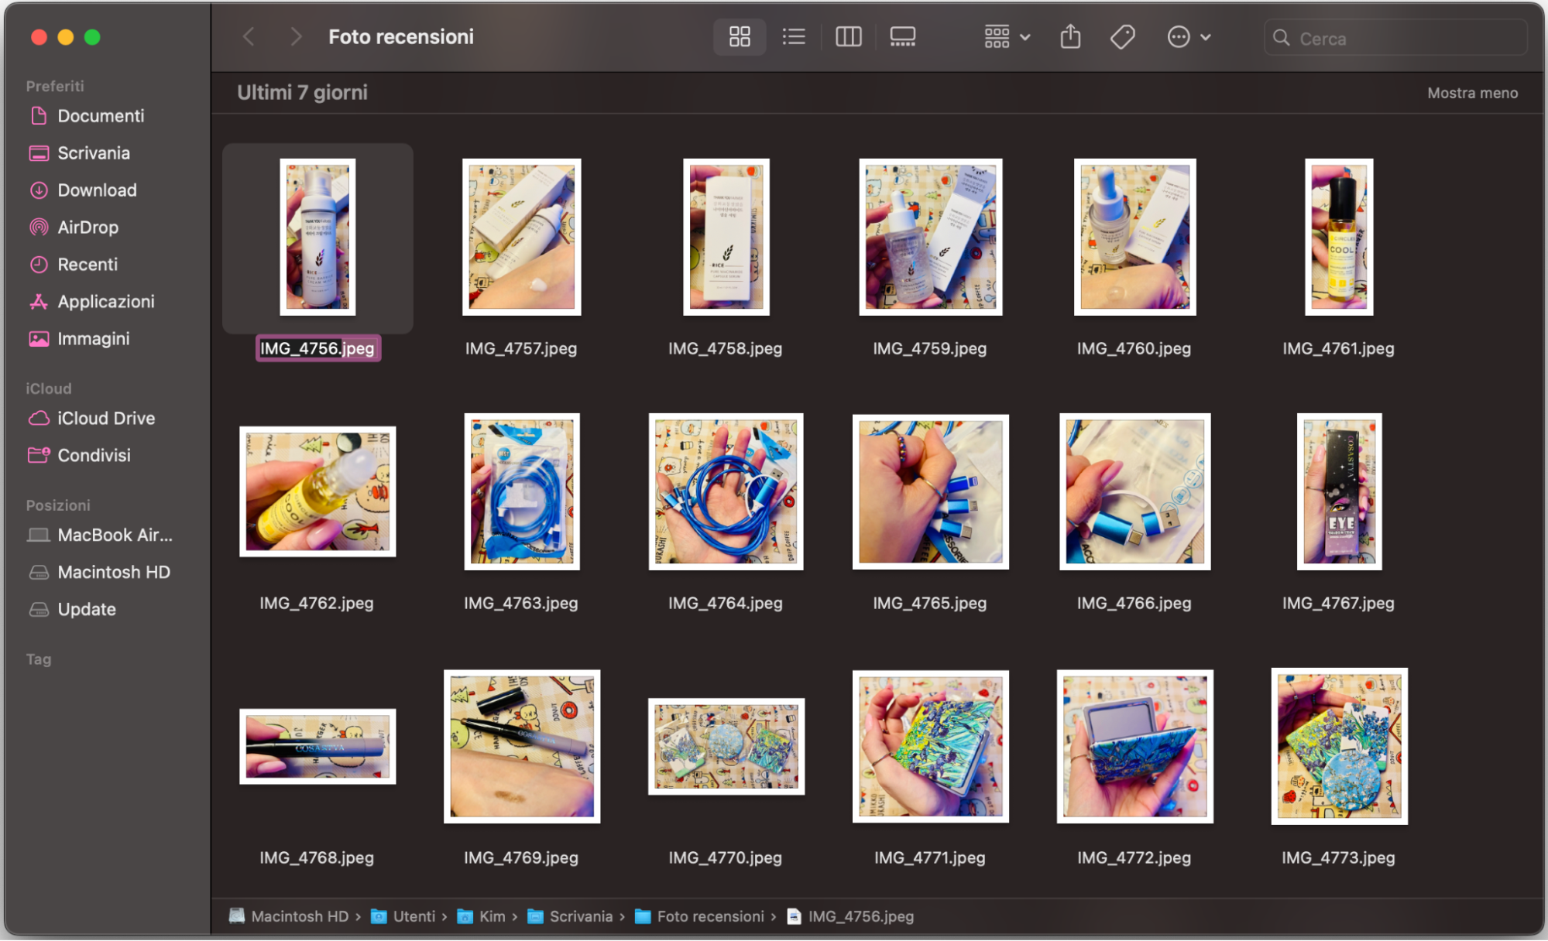The height and width of the screenshot is (941, 1548).
Task: Select the thumbnail IMG_4764.jpeg
Action: point(726,492)
